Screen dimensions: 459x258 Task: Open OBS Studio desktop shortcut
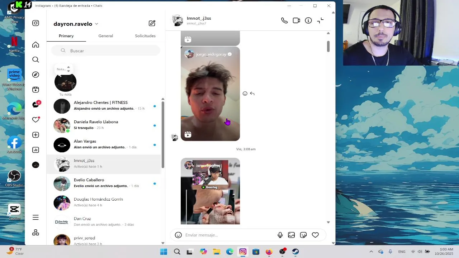click(x=14, y=178)
